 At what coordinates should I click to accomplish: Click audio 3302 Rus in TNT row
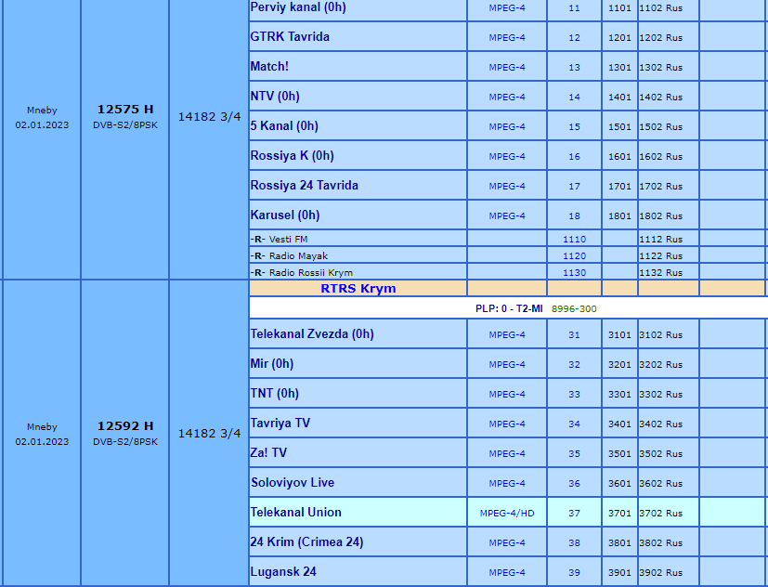[660, 395]
